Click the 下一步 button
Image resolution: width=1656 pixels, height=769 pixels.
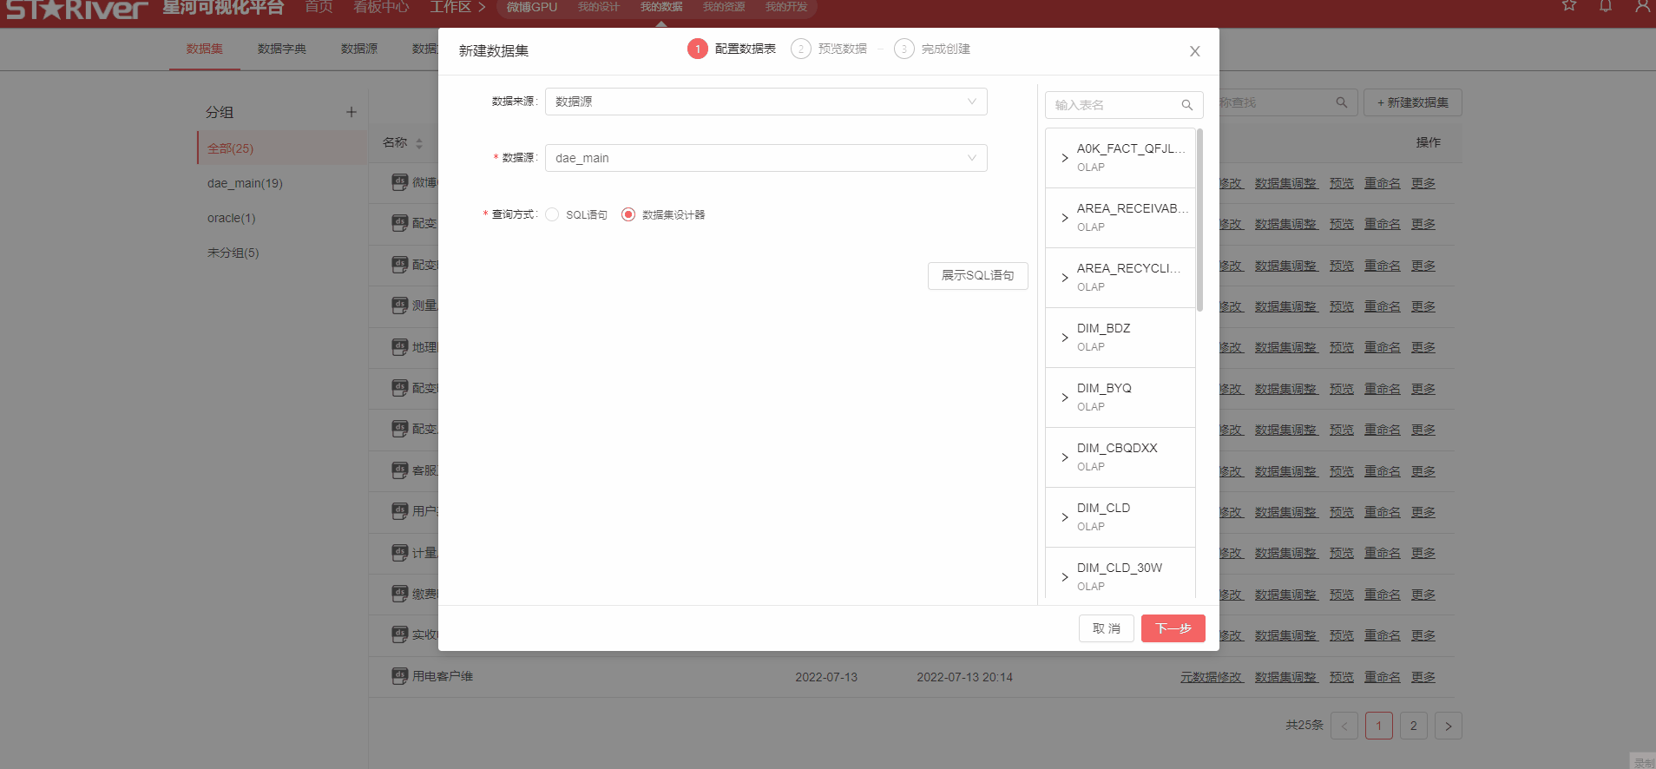click(x=1173, y=628)
